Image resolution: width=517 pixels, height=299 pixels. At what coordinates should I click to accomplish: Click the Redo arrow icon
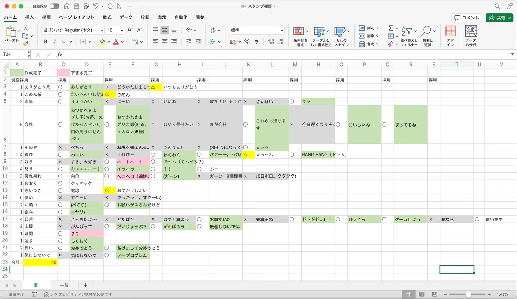(x=110, y=6)
